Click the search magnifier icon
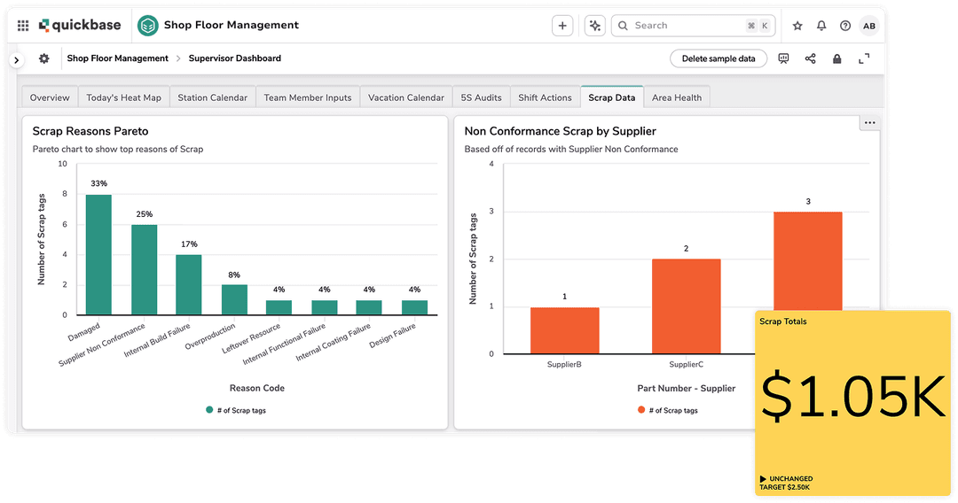 [x=623, y=26]
